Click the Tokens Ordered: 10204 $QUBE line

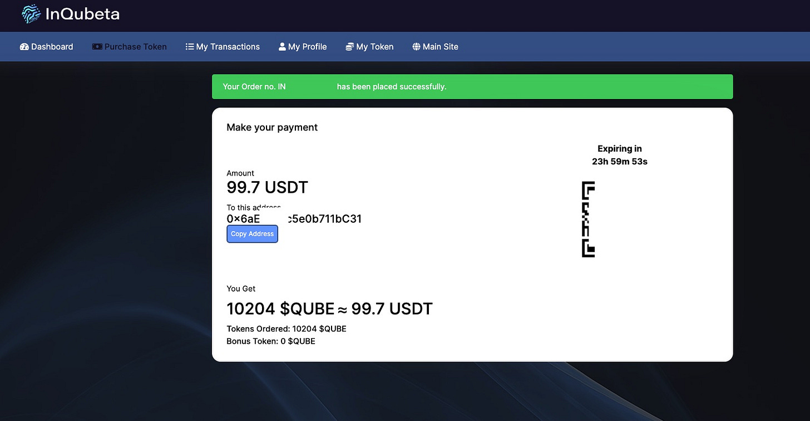pos(287,329)
